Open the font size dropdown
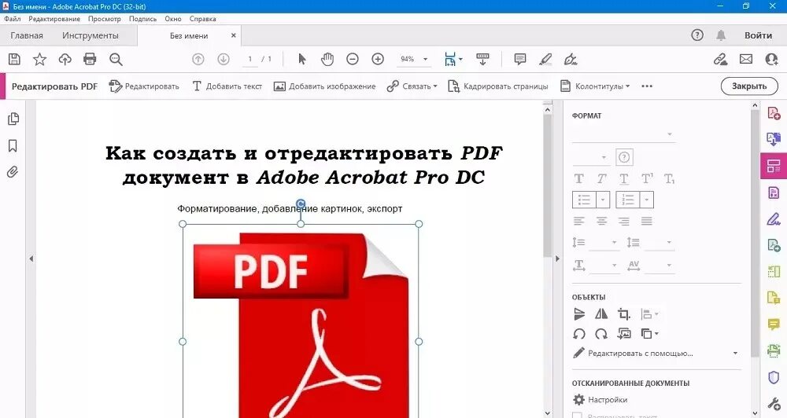 coord(591,157)
